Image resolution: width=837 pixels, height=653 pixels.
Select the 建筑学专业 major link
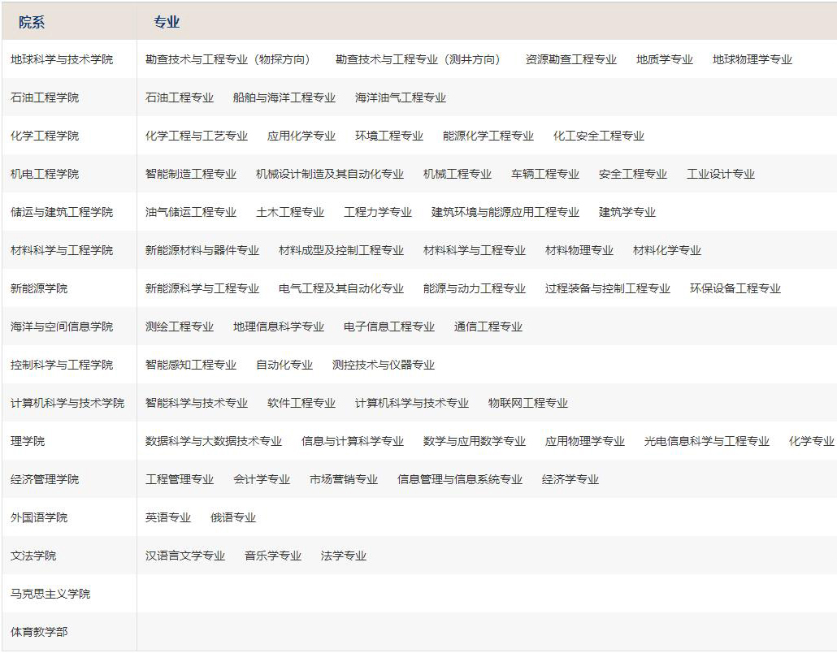point(627,212)
